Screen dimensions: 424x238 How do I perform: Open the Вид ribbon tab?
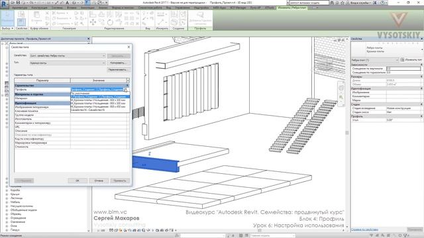click(x=168, y=8)
